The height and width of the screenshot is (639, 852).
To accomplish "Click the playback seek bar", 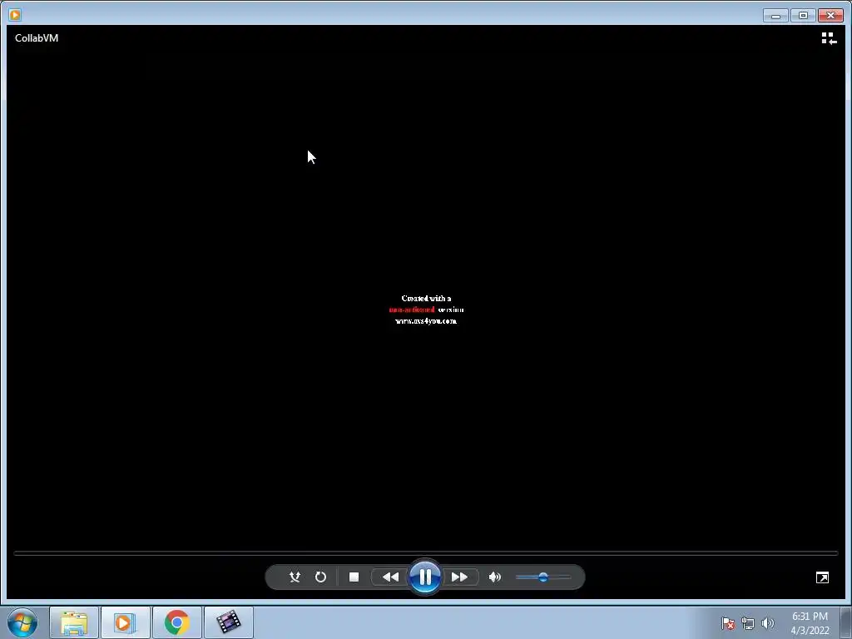I will coord(426,553).
